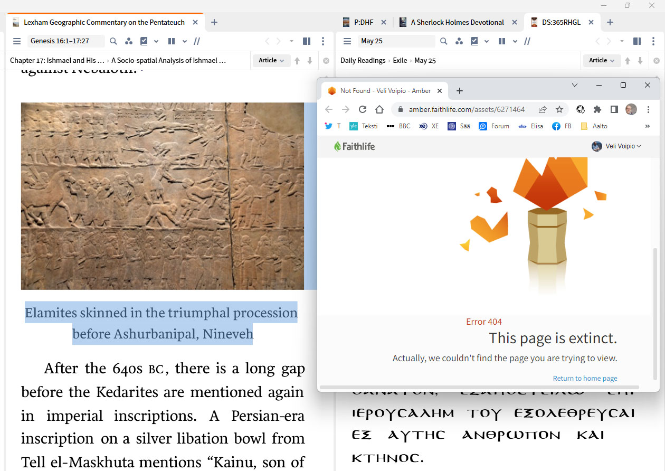Toggle the sidebar icon in the Genesis panel
The height and width of the screenshot is (471, 665).
307,41
